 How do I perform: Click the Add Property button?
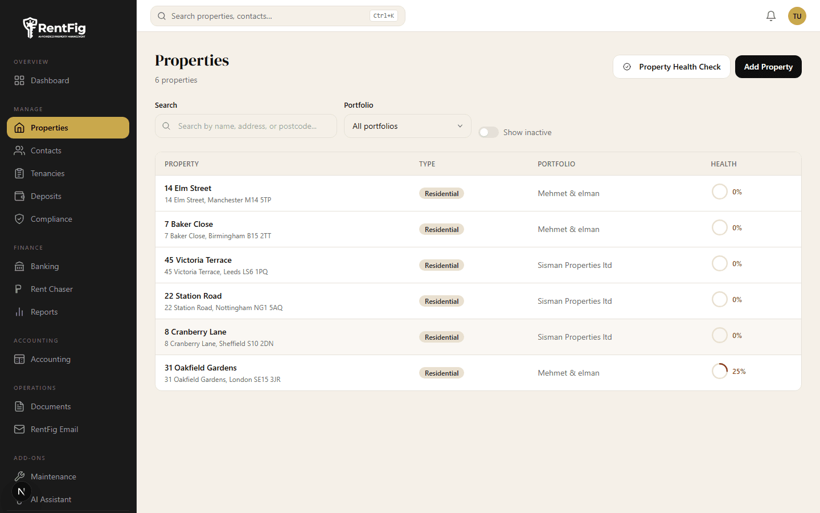tap(768, 67)
